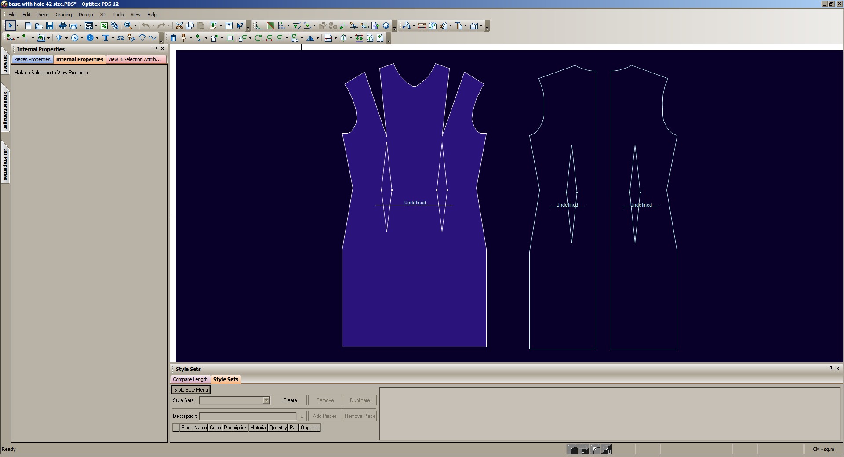
Task: Select the circle tool icon
Action: (75, 38)
